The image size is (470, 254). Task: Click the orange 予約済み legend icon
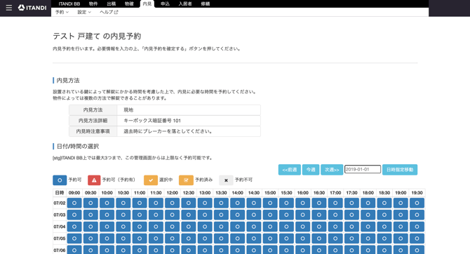pos(186,180)
